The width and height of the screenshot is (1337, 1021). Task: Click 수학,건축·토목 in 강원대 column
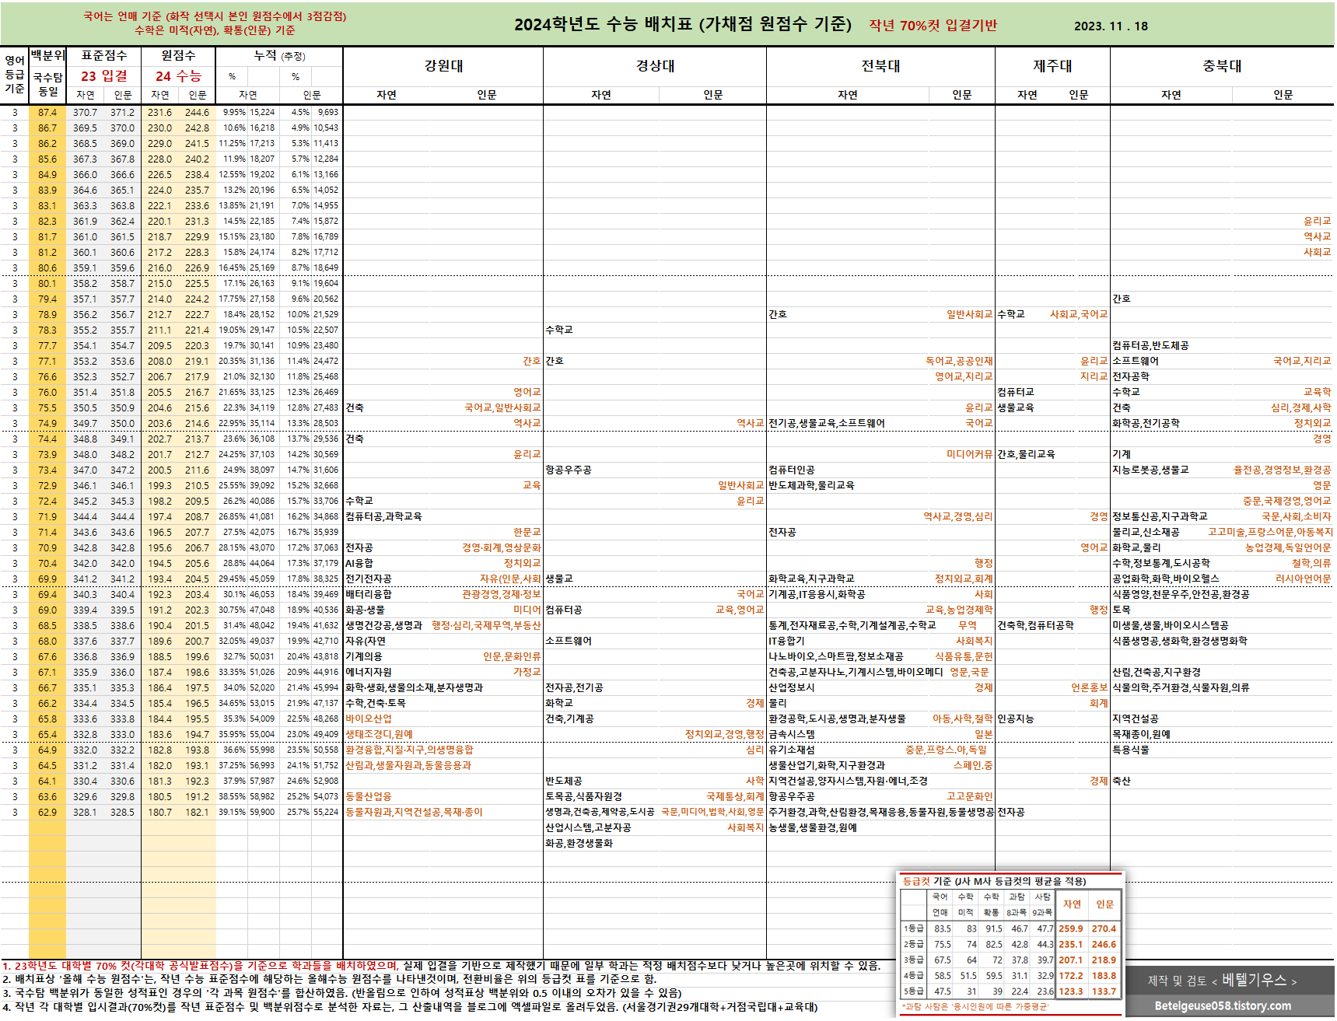(376, 703)
